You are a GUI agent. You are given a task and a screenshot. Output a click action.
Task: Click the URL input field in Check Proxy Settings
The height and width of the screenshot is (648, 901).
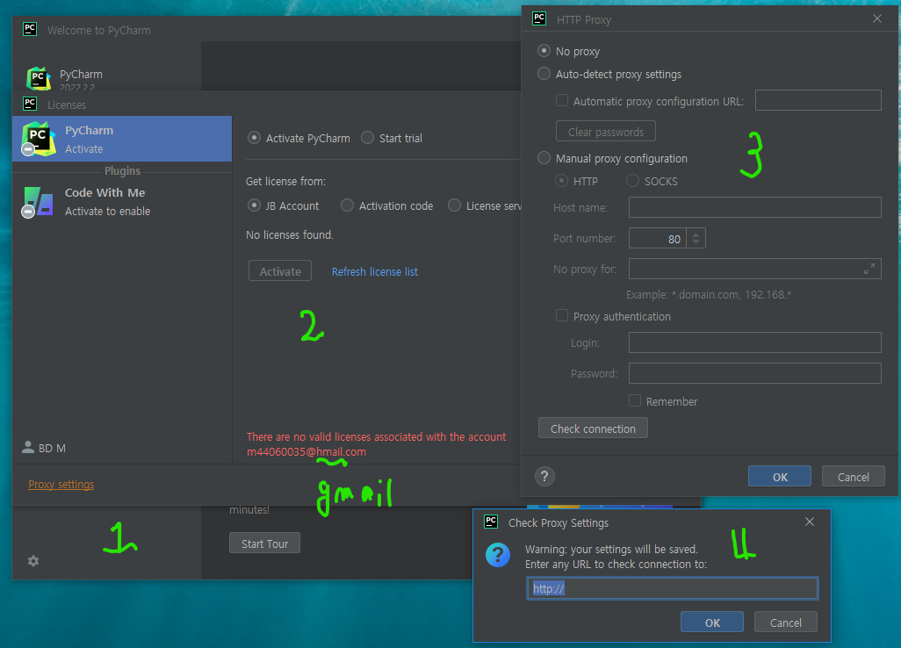tap(673, 588)
